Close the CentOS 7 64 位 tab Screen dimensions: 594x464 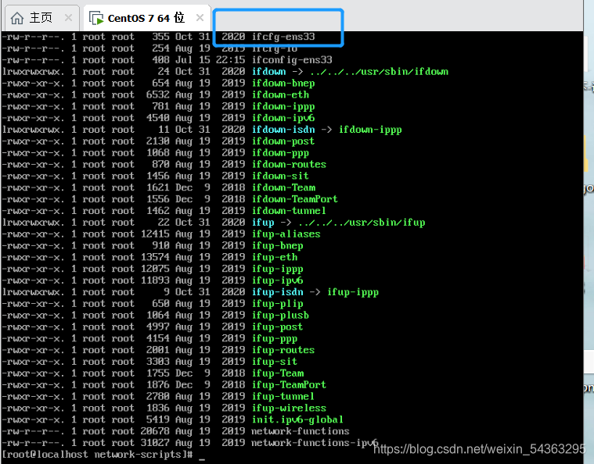200,17
